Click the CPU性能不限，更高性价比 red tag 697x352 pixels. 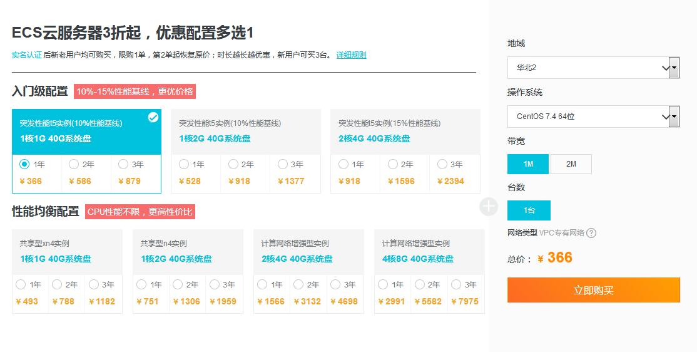tap(140, 212)
